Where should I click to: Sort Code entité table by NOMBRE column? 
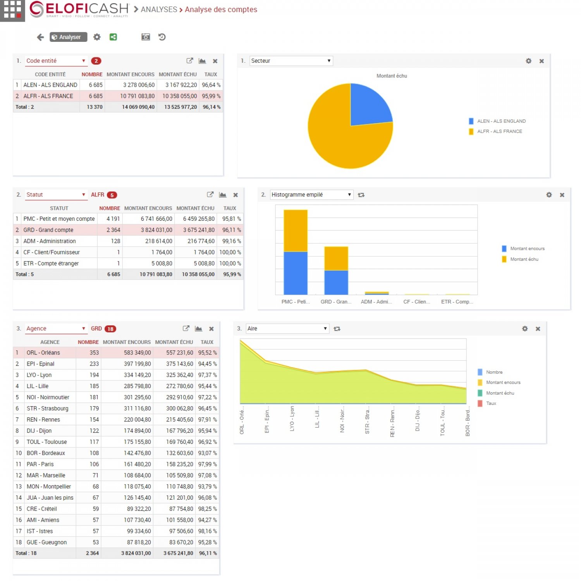pos(92,74)
